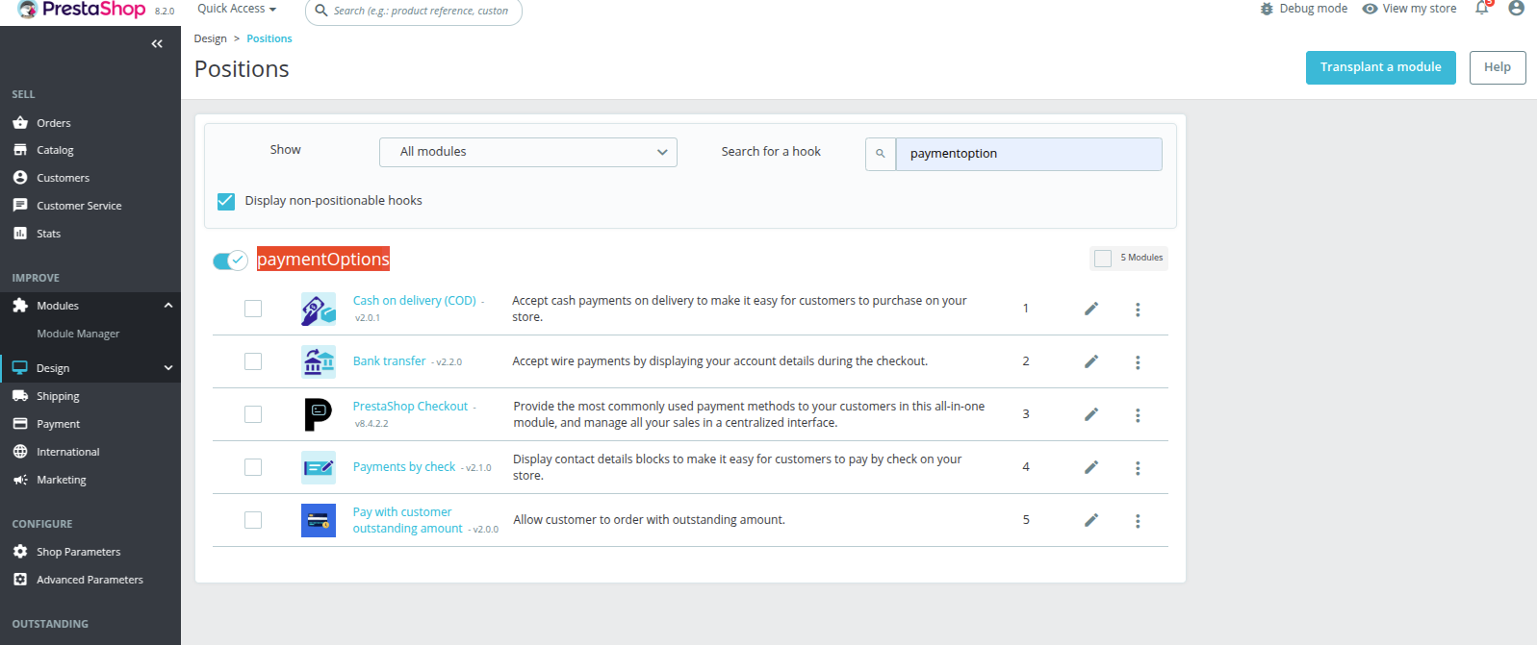Open employee profile avatar icon
Image resolution: width=1537 pixels, height=645 pixels.
pyautogui.click(x=1516, y=8)
